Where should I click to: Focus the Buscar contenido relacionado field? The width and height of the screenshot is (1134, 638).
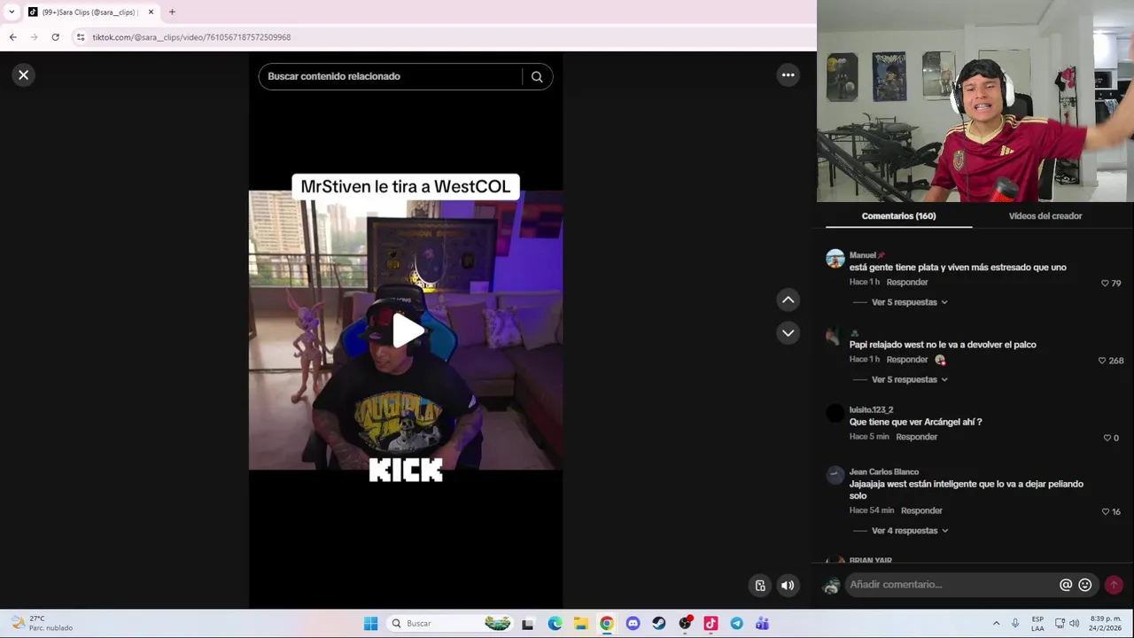coord(392,76)
